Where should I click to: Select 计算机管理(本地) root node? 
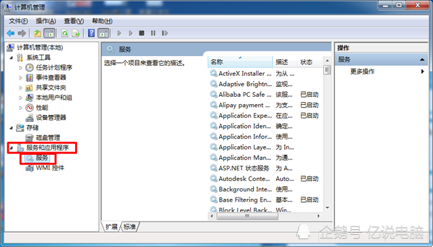(x=40, y=47)
